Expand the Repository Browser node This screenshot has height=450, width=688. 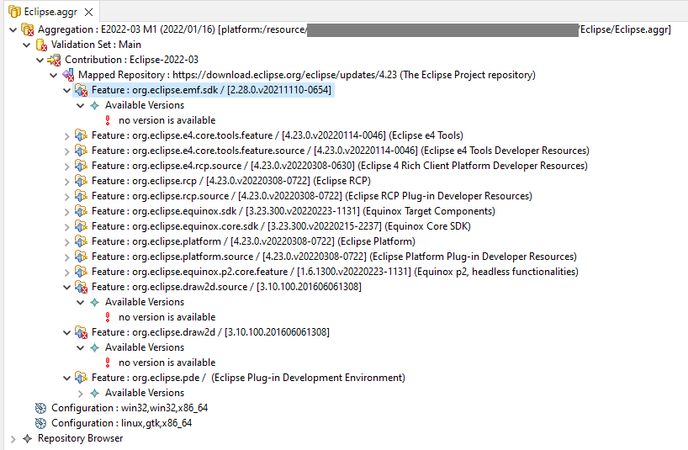pos(12,438)
